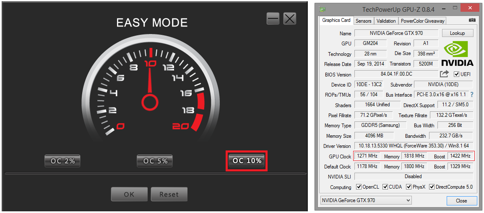The image size is (484, 213).
Task: Close the Easy Mode window
Action: click(289, 19)
